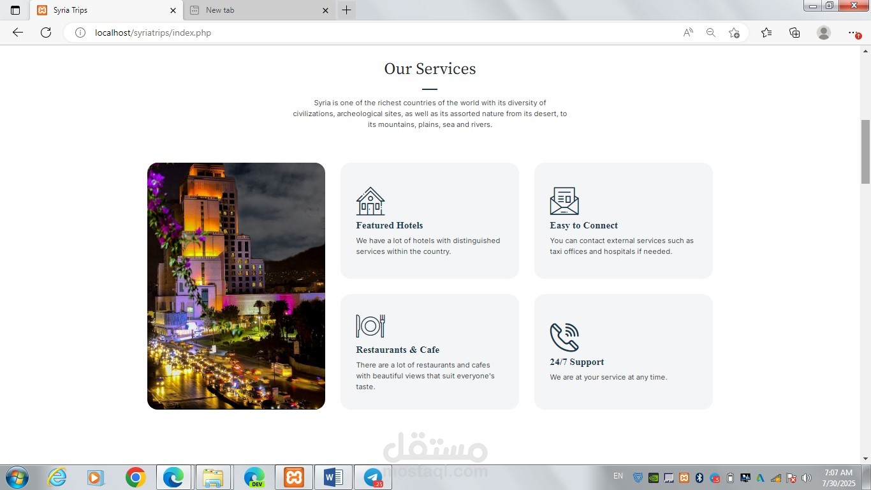Open the XAMPP taskbar icon
The height and width of the screenshot is (490, 871).
294,477
